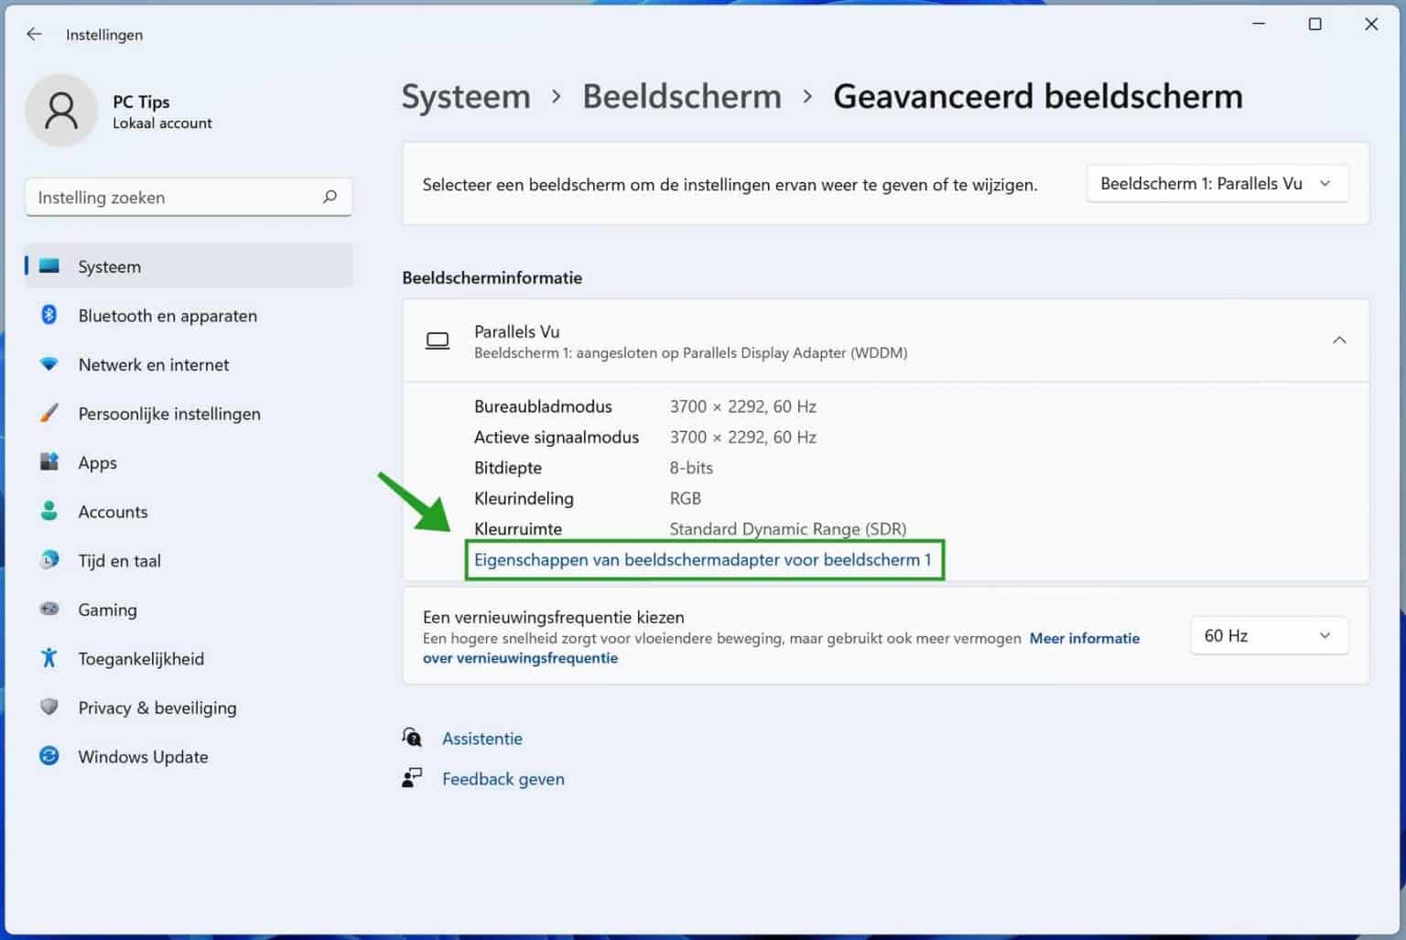Viewport: 1406px width, 940px height.
Task: Open the Apps settings section
Action: (x=97, y=462)
